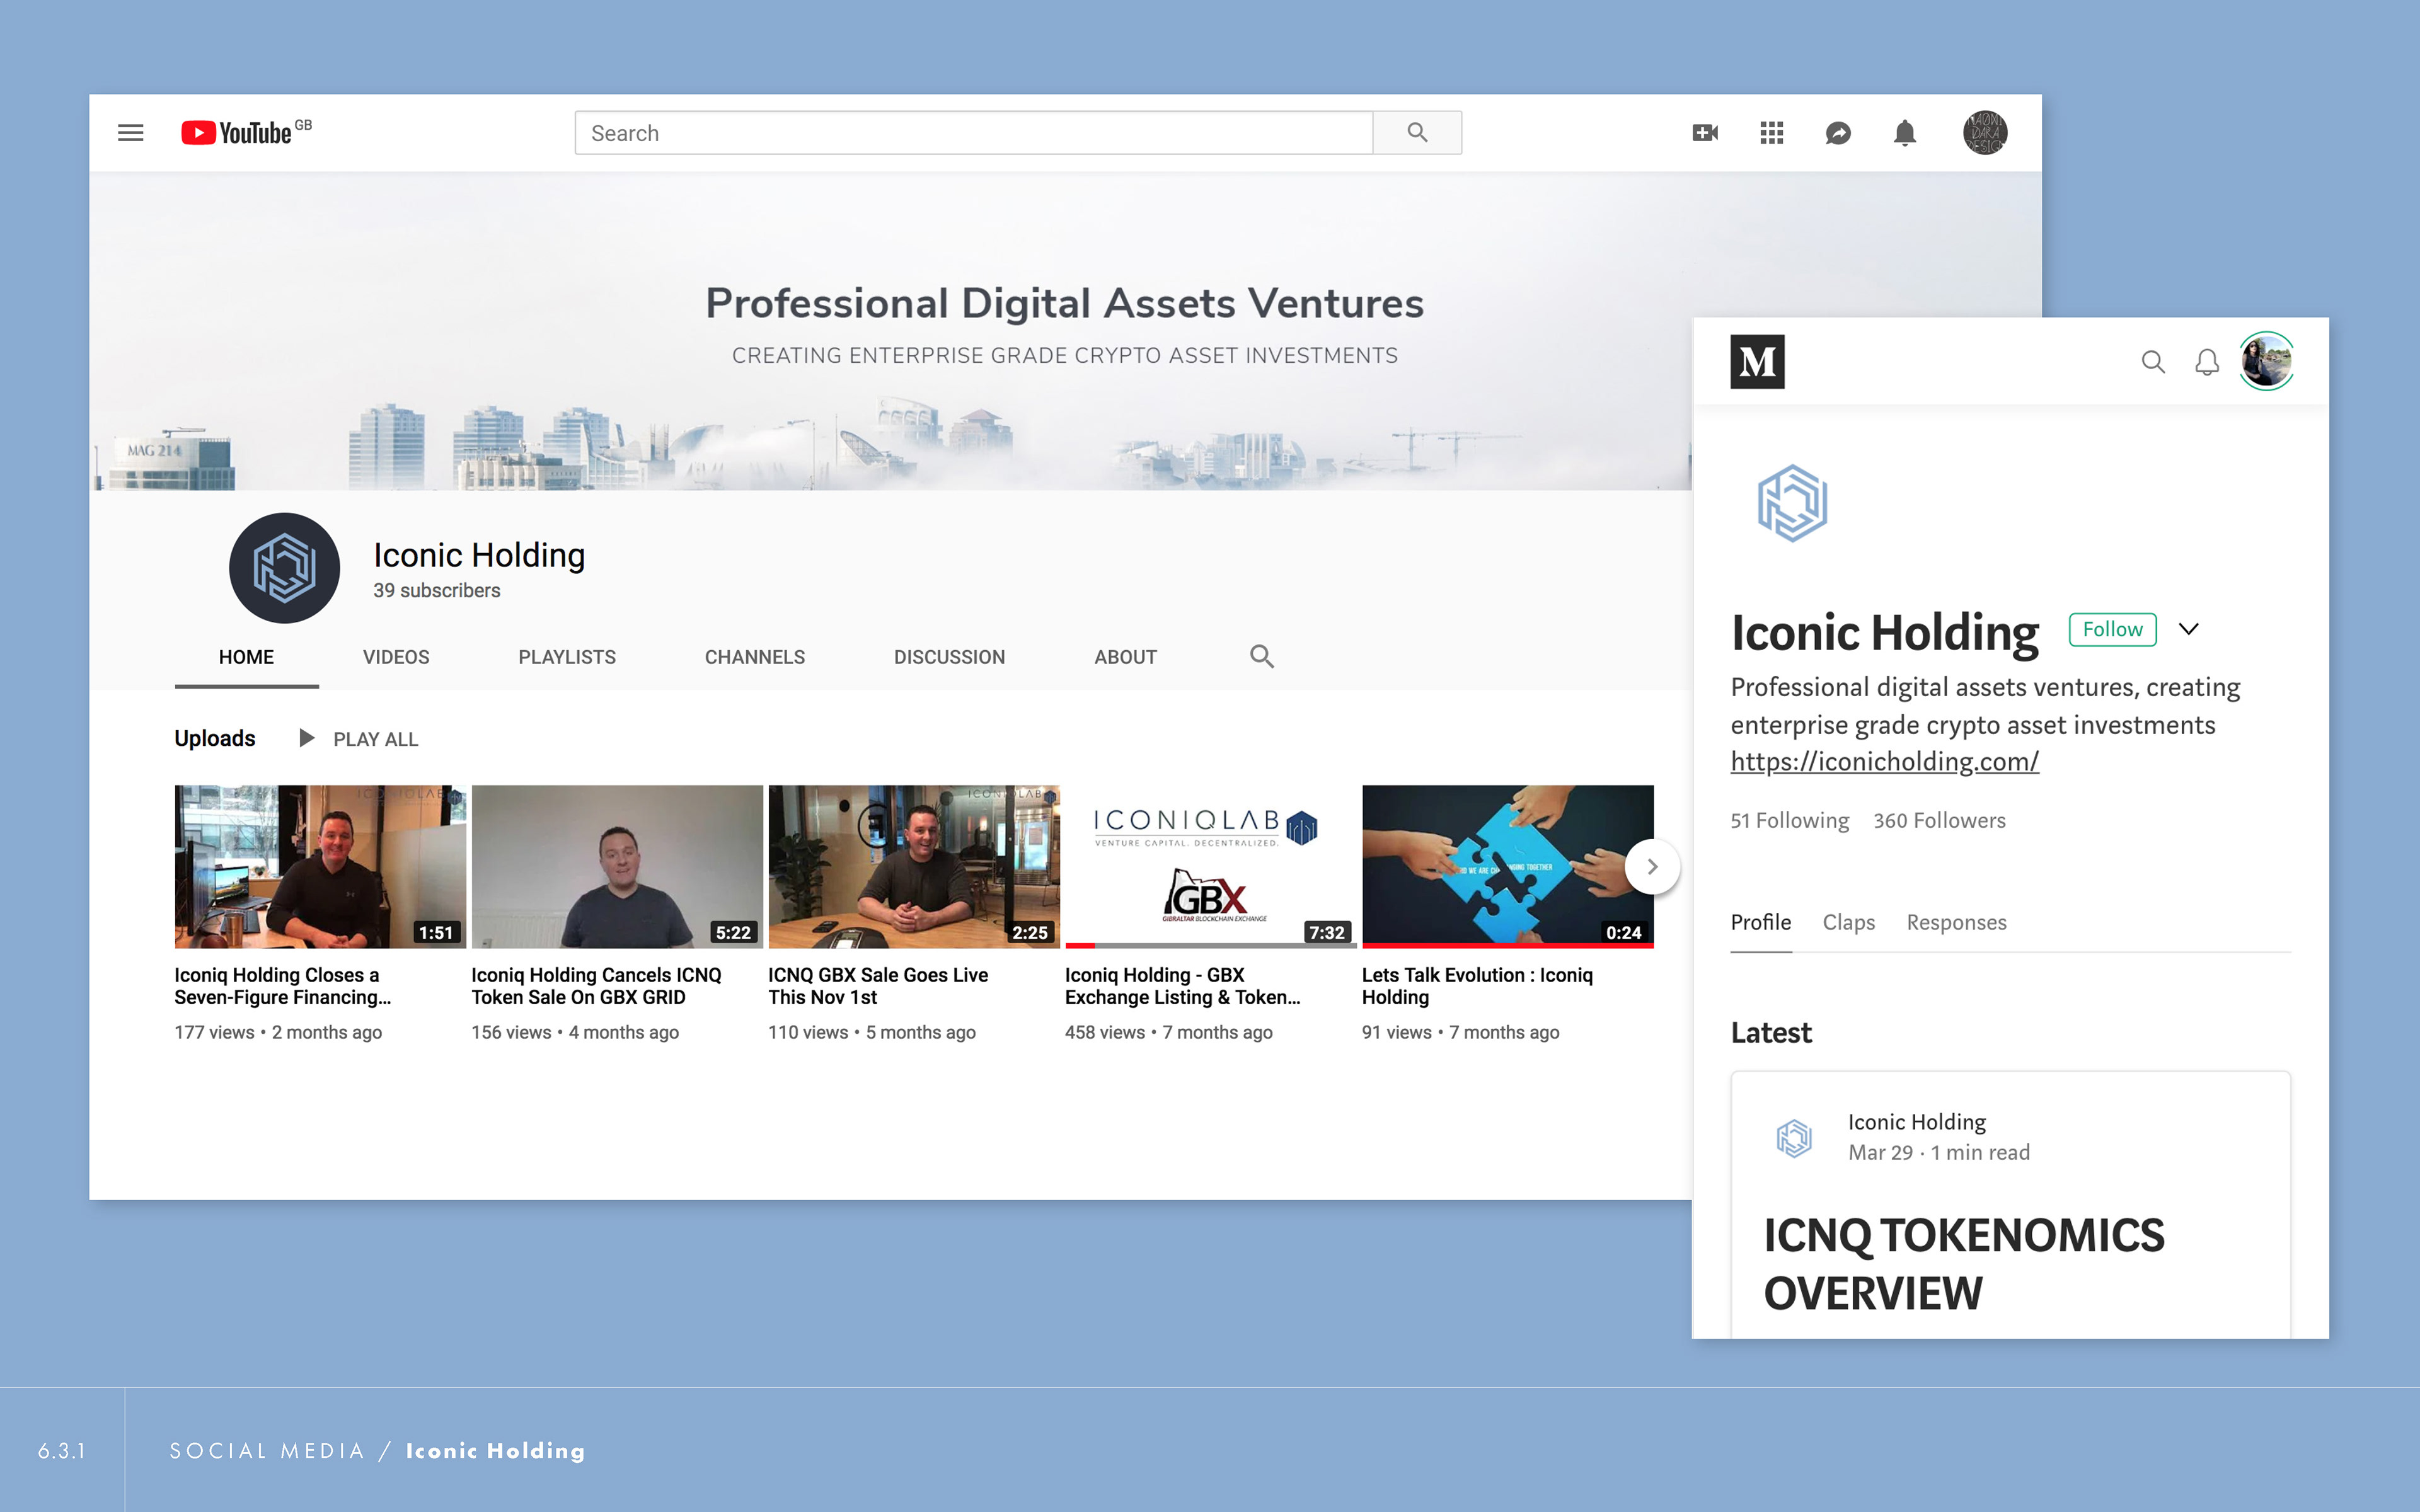Screen dimensions: 2420x1512
Task: Click title 'Iconiq Holding Cancels ICNQ Token Sale On GBX GRID'
Action: [596, 986]
